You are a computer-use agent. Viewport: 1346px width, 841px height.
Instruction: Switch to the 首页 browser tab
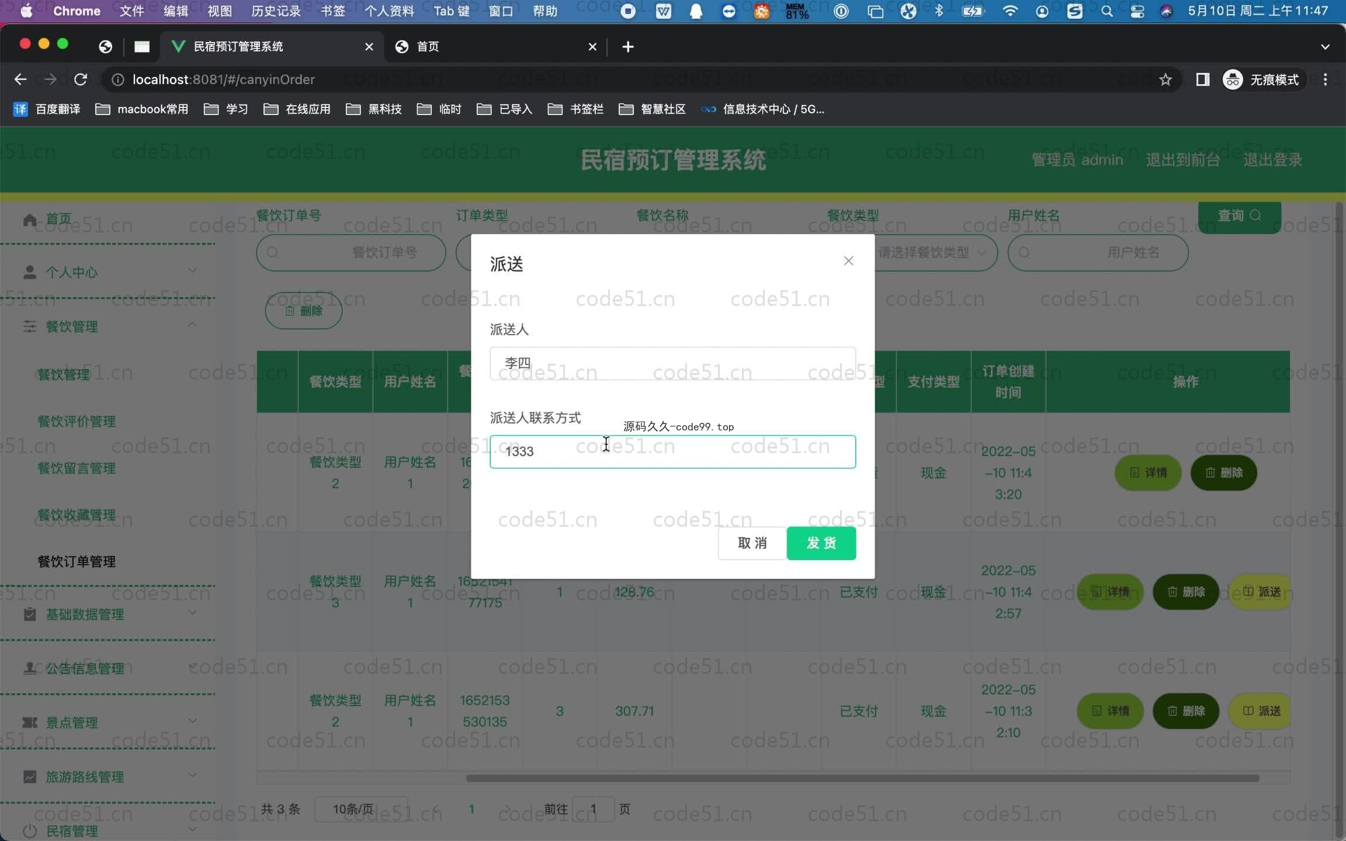pyautogui.click(x=497, y=47)
